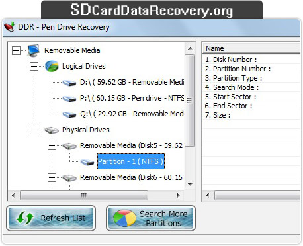
Task: Select Partition - 1 (NTFS) entry
Action: pyautogui.click(x=131, y=161)
